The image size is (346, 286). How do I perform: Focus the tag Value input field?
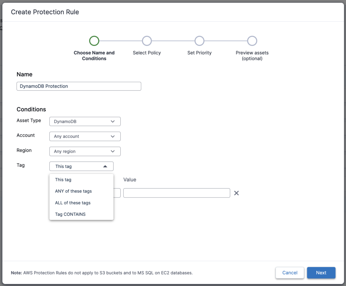(176, 193)
